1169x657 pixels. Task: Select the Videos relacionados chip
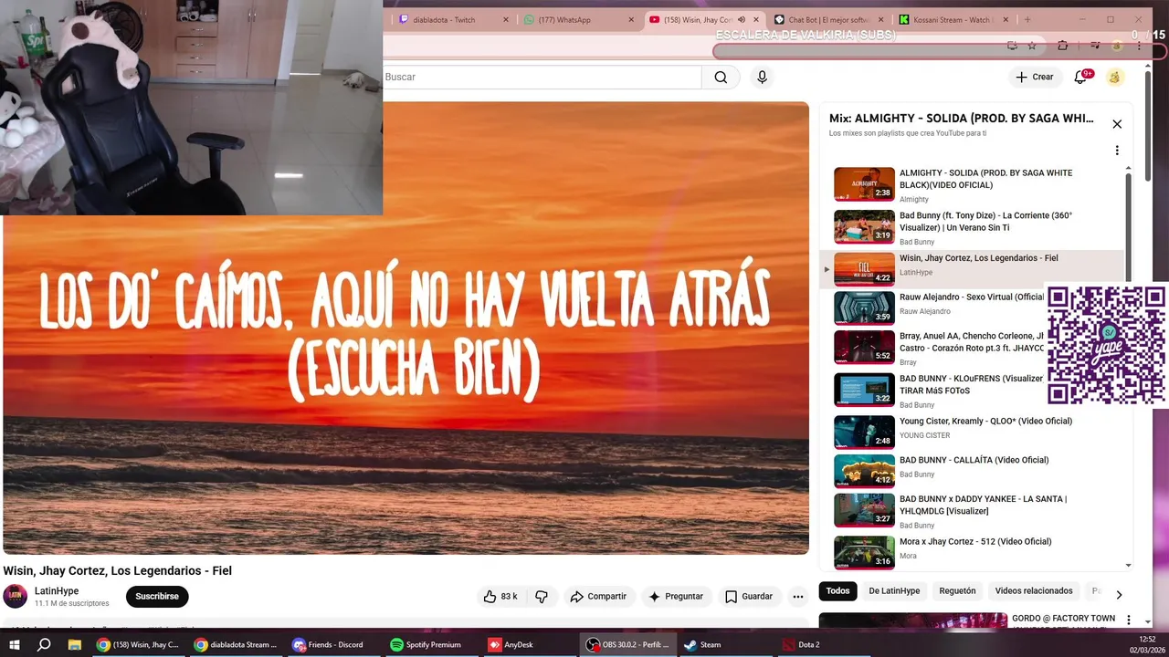tap(1034, 591)
